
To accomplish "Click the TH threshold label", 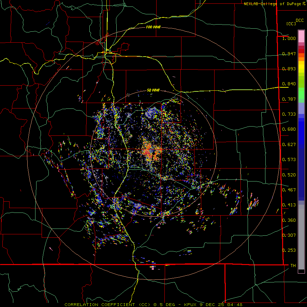I will pyautogui.click(x=293, y=266).
